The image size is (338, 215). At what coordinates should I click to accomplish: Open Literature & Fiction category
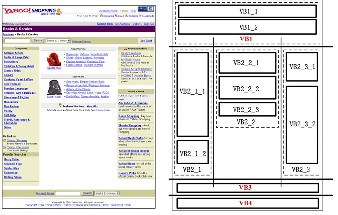[16, 97]
